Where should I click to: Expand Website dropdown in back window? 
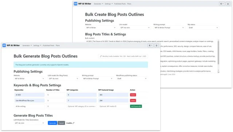pyautogui.click(x=101, y=28)
